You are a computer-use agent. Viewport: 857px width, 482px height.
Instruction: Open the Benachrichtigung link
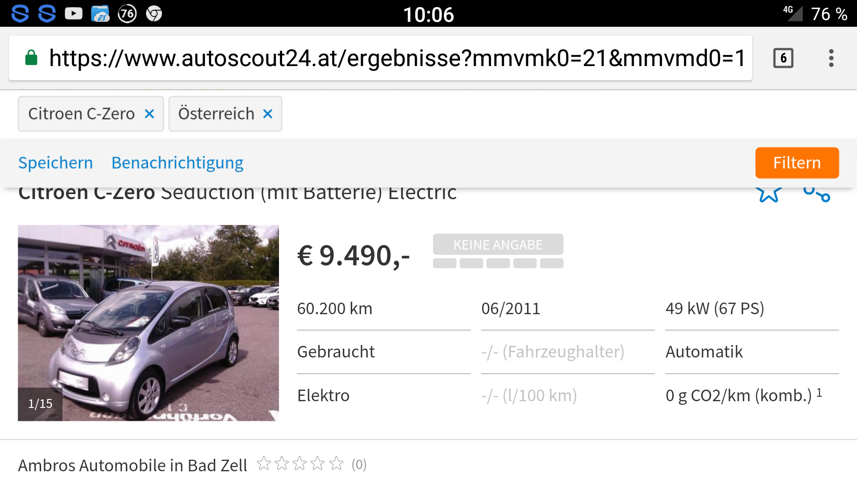pos(177,163)
